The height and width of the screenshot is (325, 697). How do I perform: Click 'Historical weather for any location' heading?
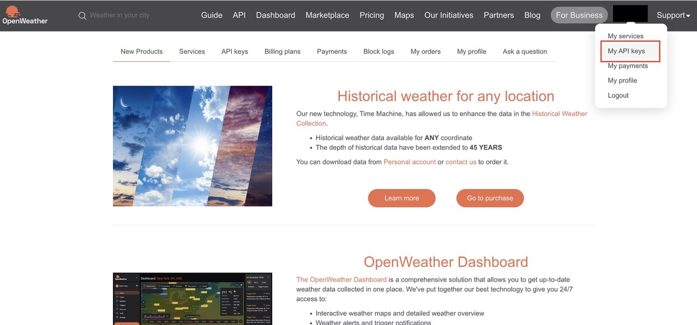point(446,96)
